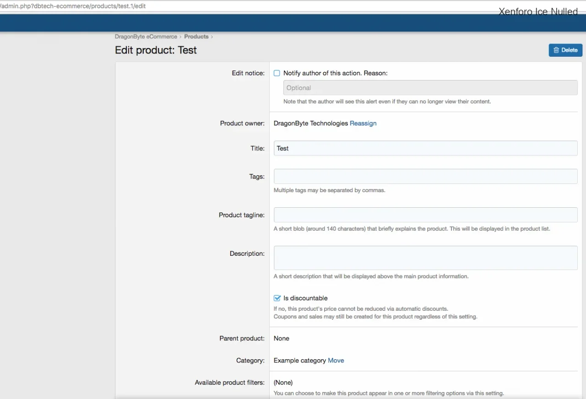Click the Notify author of this action label
The image size is (586, 399).
335,73
